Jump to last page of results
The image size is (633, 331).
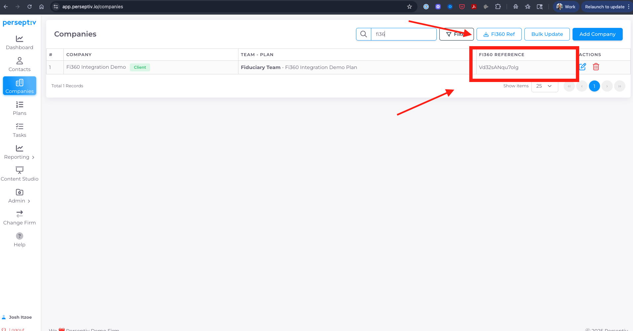(620, 86)
